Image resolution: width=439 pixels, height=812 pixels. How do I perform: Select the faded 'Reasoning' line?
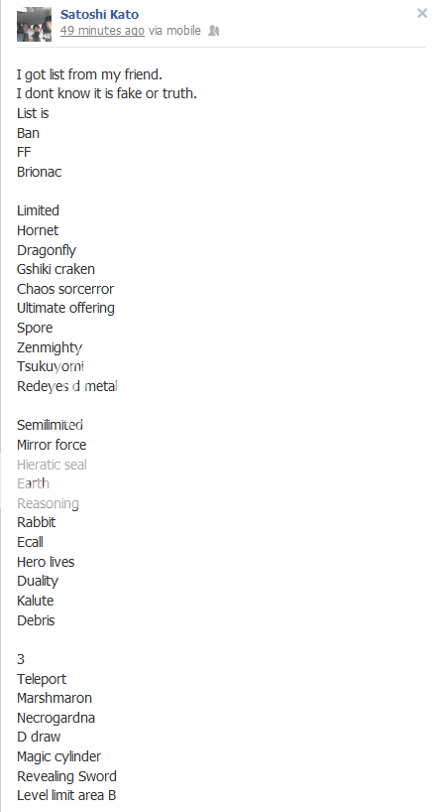[48, 504]
